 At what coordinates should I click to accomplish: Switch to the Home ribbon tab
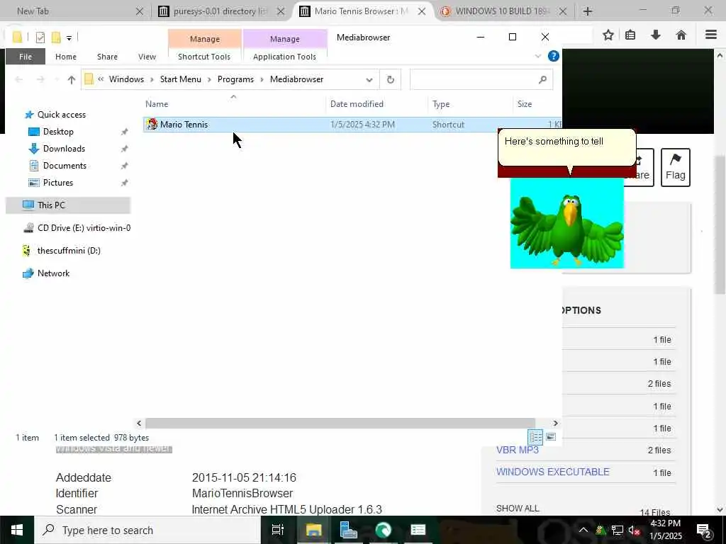coord(66,57)
